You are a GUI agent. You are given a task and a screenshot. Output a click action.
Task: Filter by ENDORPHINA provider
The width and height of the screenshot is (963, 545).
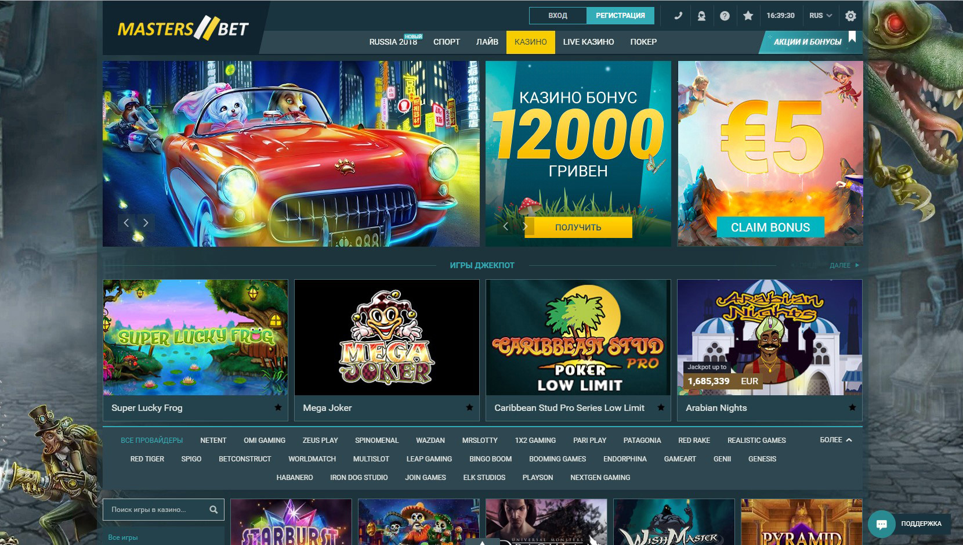625,459
